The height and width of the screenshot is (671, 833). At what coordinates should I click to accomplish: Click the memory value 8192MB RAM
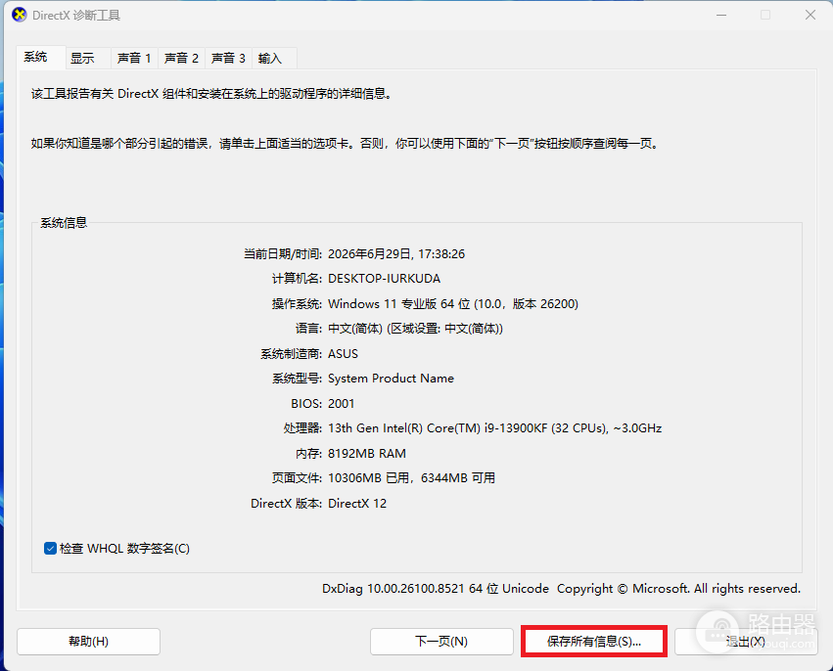pos(366,453)
